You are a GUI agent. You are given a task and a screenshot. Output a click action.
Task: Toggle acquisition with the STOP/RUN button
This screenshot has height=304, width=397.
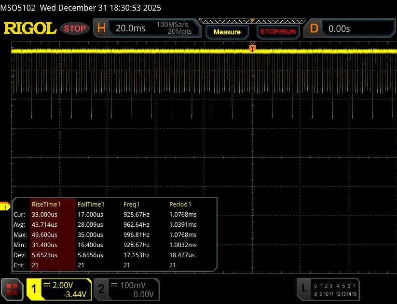(x=277, y=32)
